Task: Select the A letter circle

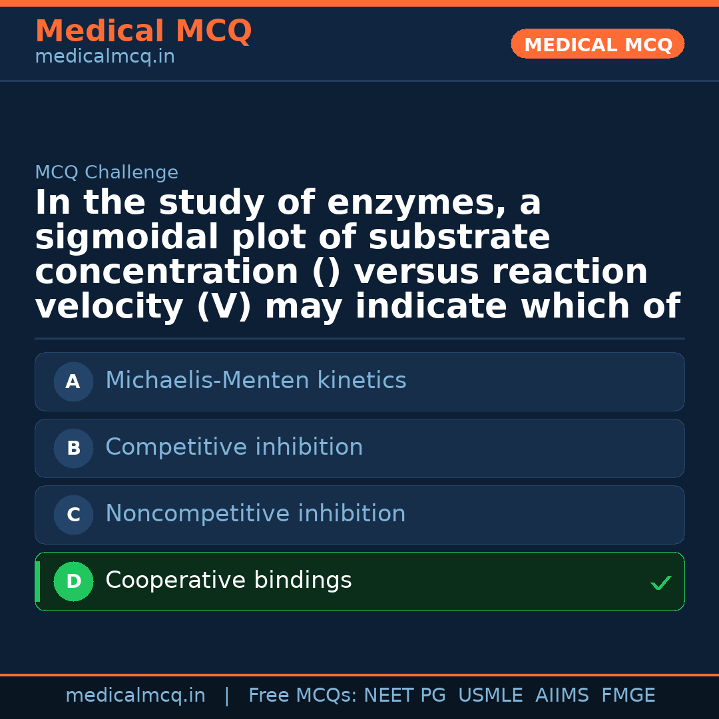Action: click(73, 381)
